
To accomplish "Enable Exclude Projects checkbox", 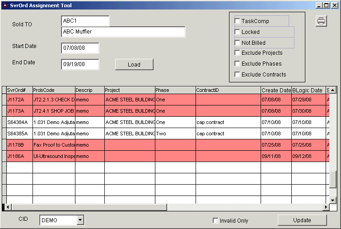I will (x=237, y=53).
